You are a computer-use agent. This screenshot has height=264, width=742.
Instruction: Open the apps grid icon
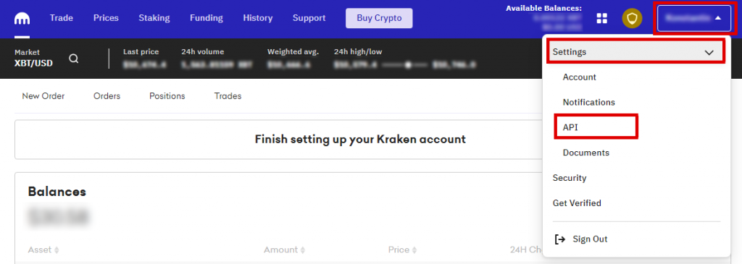602,18
